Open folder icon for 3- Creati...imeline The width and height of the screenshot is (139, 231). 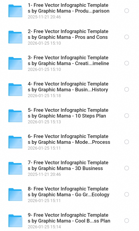pyautogui.click(x=15, y=63)
